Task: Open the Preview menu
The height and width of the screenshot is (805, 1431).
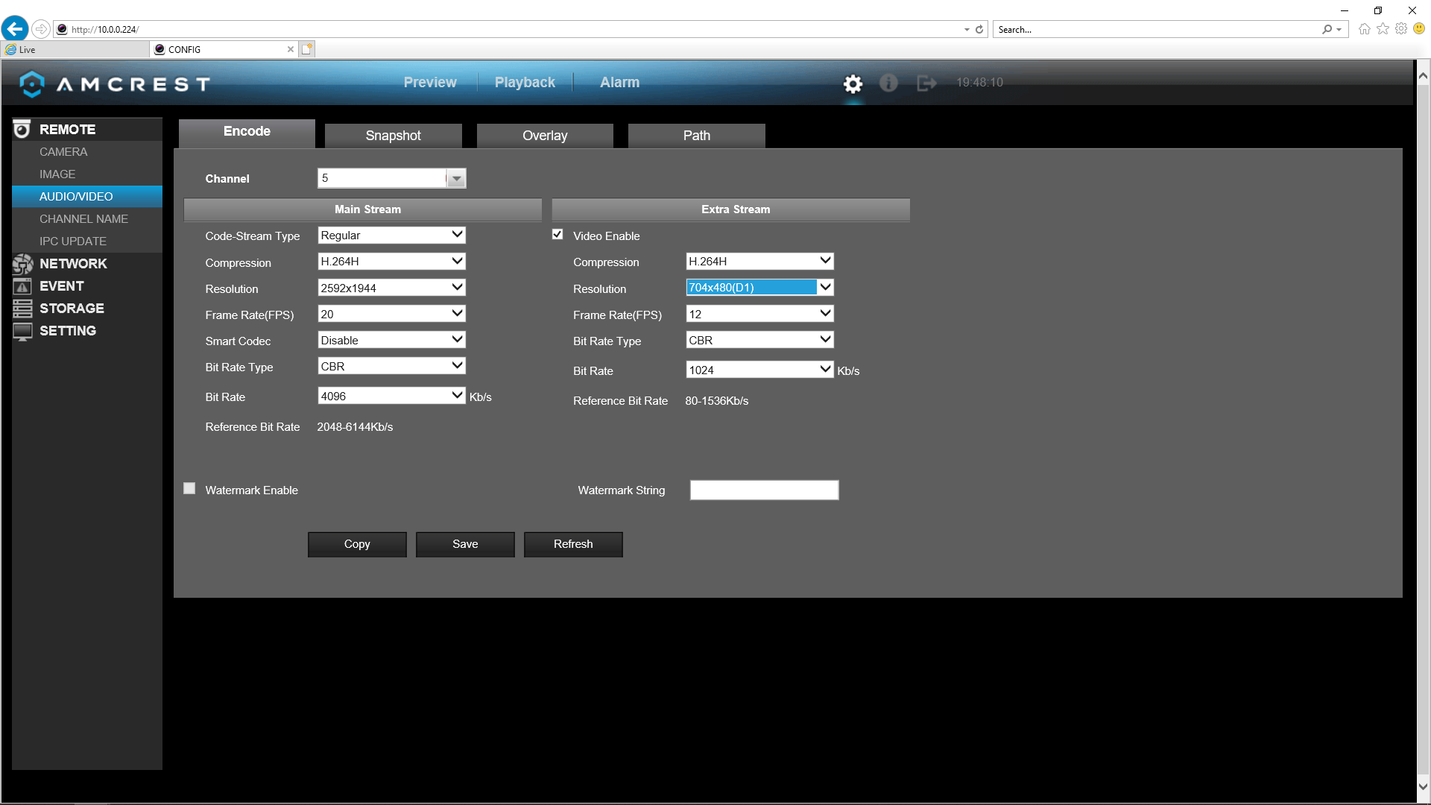Action: click(x=430, y=83)
